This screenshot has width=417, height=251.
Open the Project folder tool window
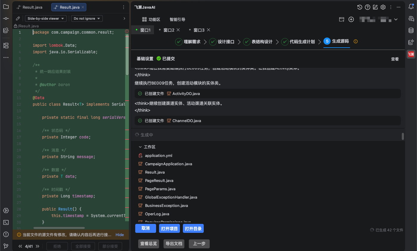click(6, 7)
